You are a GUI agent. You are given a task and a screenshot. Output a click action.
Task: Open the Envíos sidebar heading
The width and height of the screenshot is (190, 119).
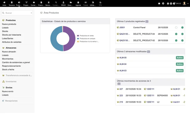(x=9, y=87)
